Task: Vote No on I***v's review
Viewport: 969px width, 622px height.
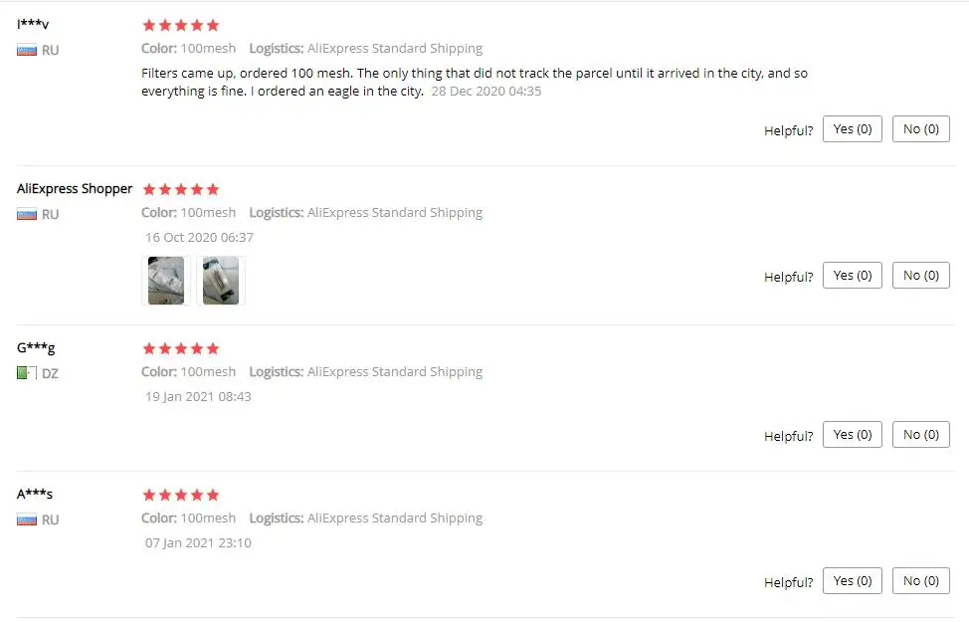Action: coord(921,129)
